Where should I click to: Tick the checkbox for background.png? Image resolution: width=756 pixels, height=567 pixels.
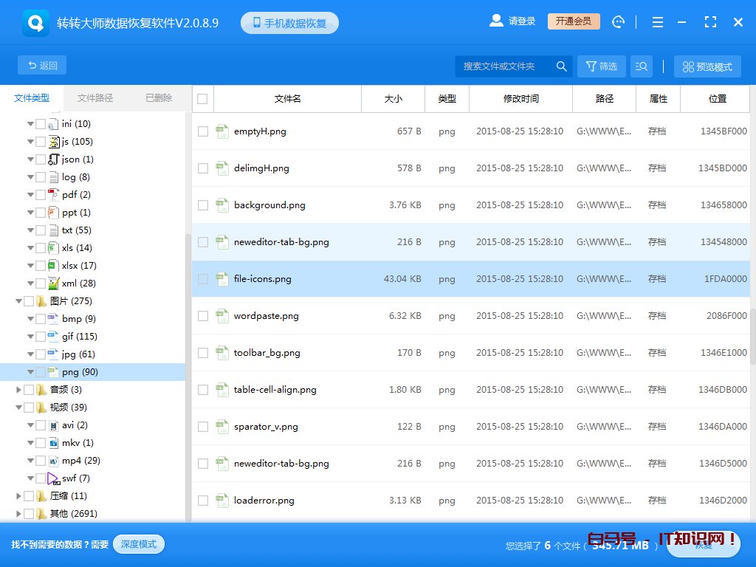click(x=203, y=205)
